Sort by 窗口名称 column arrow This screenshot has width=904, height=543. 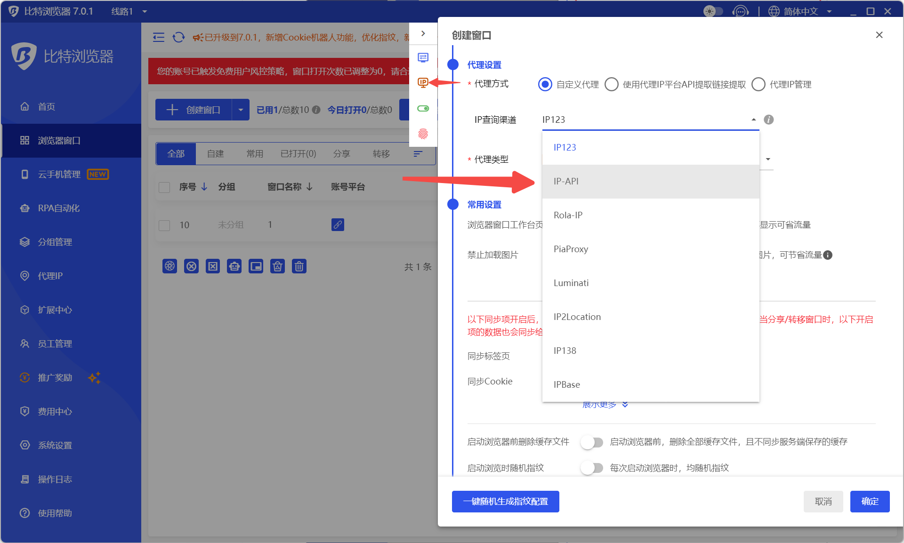pyautogui.click(x=309, y=187)
